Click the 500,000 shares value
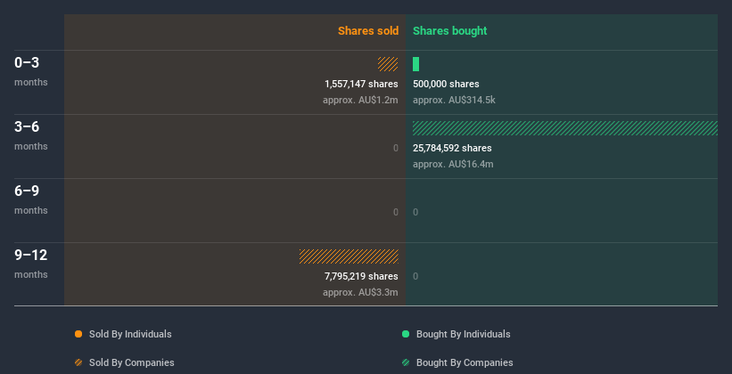 pyautogui.click(x=446, y=84)
